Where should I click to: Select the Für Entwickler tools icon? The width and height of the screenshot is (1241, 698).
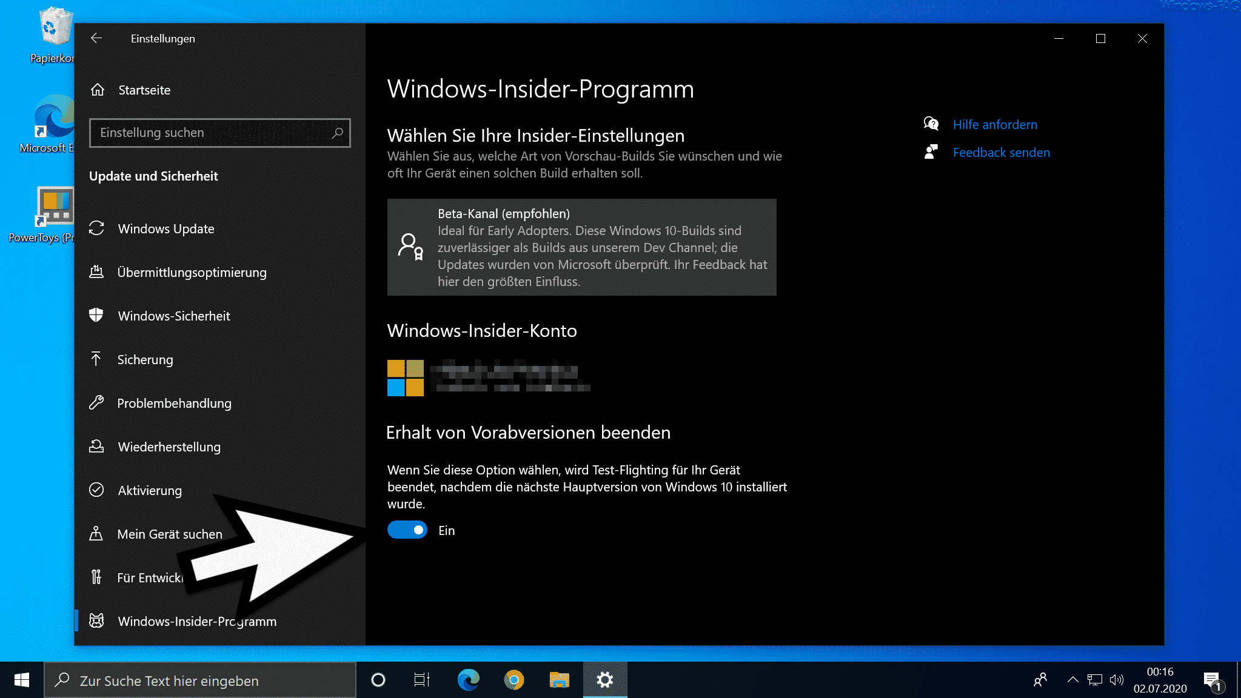(x=96, y=577)
